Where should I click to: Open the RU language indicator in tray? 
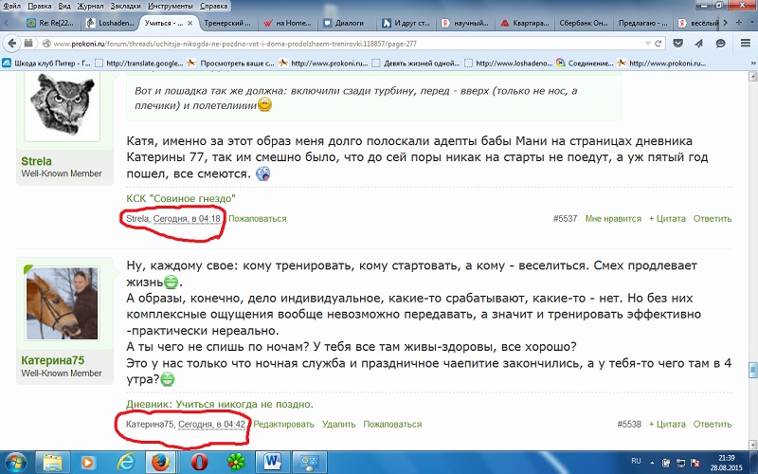coord(636,461)
